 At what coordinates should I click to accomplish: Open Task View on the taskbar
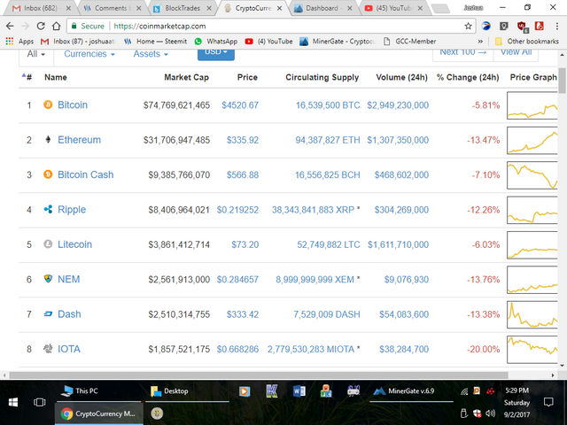click(39, 402)
